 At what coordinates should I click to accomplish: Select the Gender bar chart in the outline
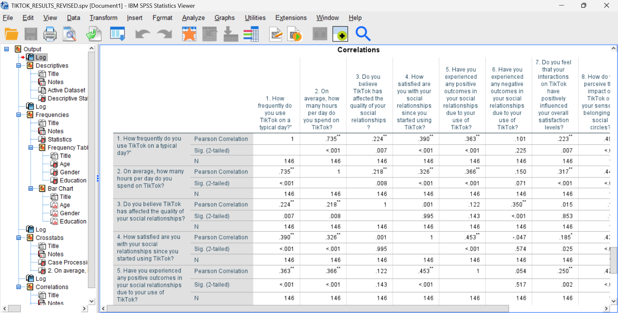click(70, 213)
